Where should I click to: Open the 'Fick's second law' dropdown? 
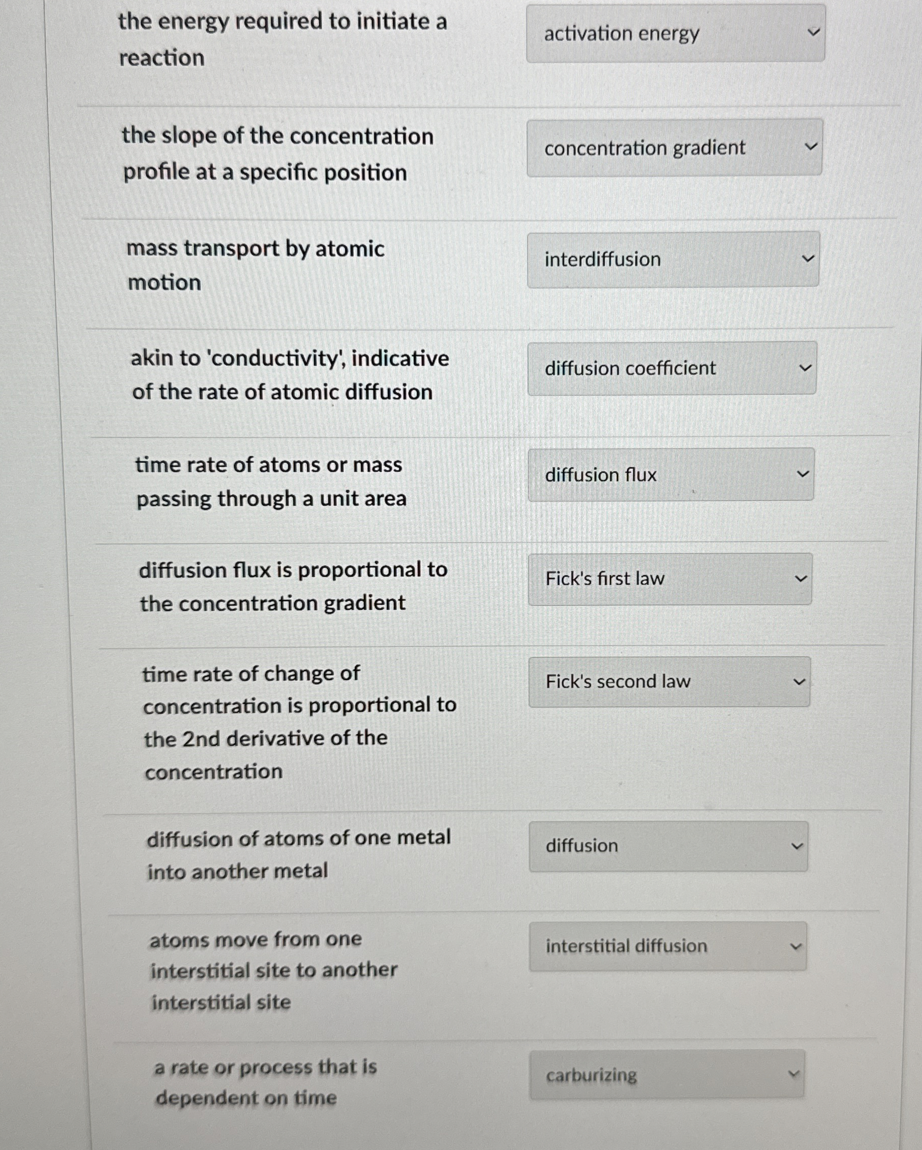[x=667, y=682]
